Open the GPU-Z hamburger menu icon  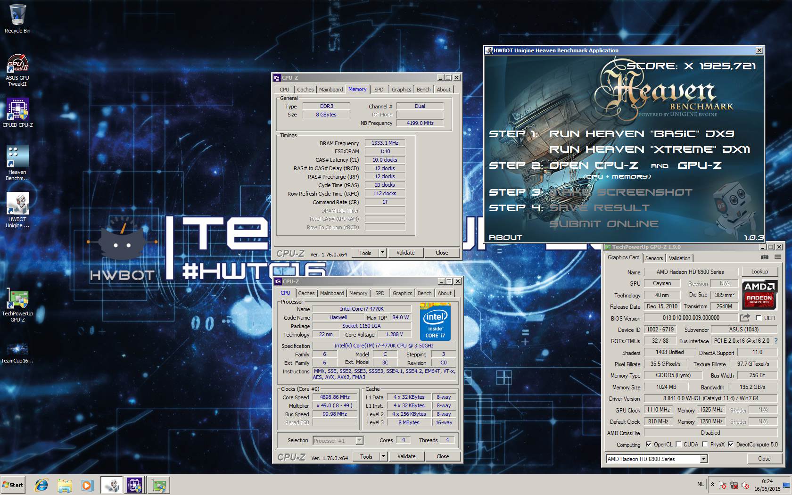(x=777, y=257)
